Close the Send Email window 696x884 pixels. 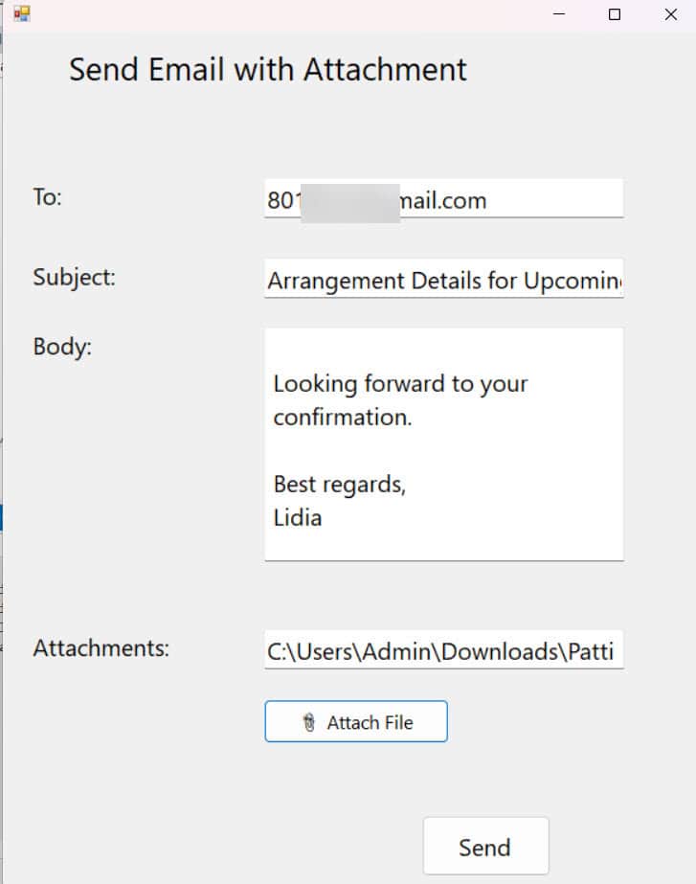[670, 14]
